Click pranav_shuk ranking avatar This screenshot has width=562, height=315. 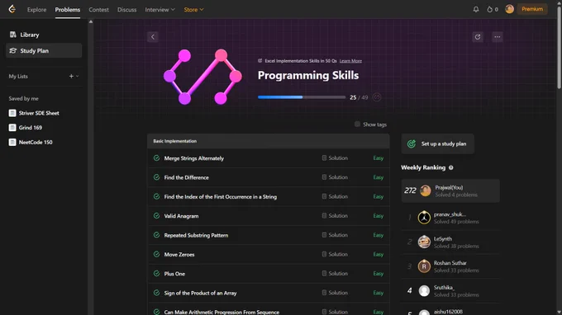pos(424,218)
